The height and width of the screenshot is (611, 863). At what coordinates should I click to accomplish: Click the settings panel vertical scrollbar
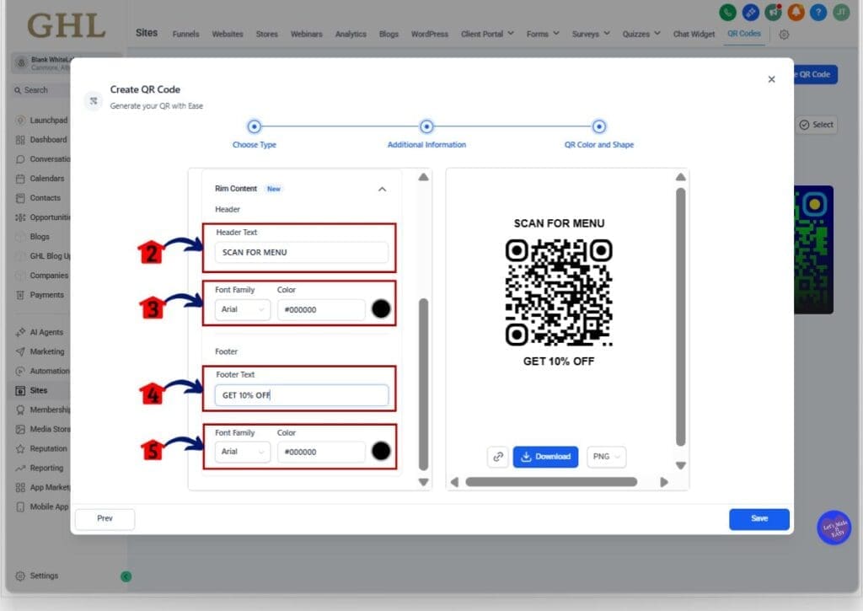click(x=423, y=384)
